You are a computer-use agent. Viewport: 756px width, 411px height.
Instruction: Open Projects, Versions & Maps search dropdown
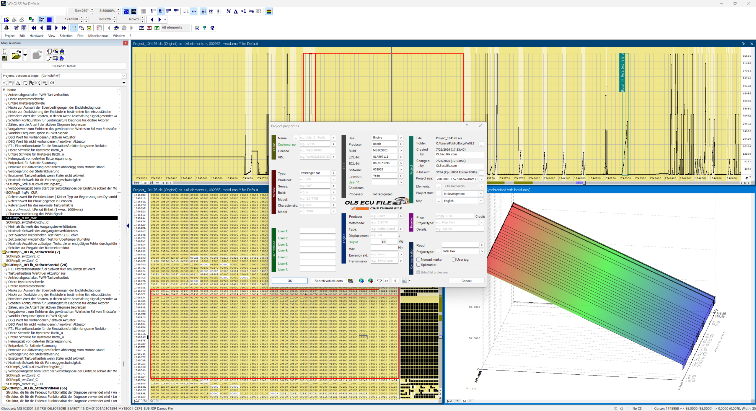[x=123, y=76]
